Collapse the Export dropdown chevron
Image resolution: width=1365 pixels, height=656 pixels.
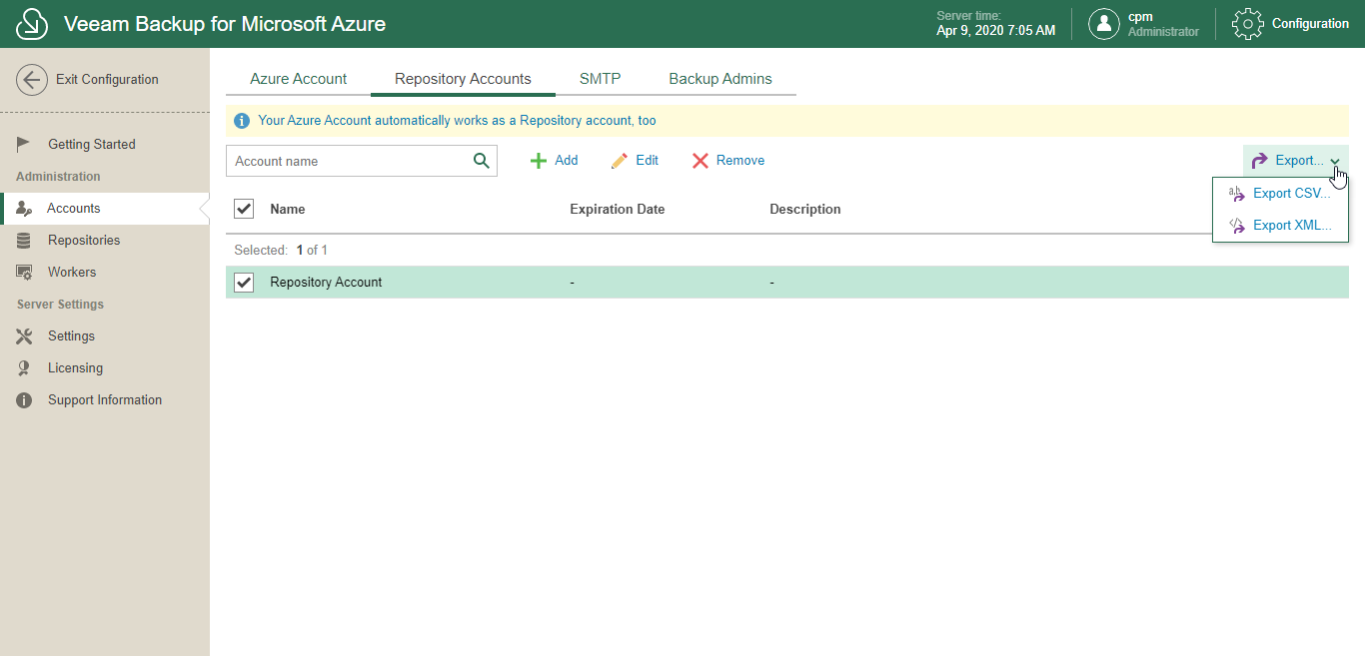click(1335, 162)
